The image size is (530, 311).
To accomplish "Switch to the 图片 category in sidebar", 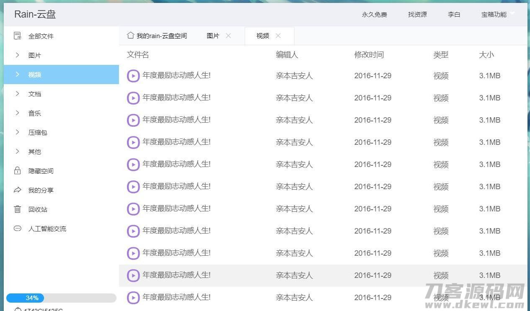I will pyautogui.click(x=34, y=55).
